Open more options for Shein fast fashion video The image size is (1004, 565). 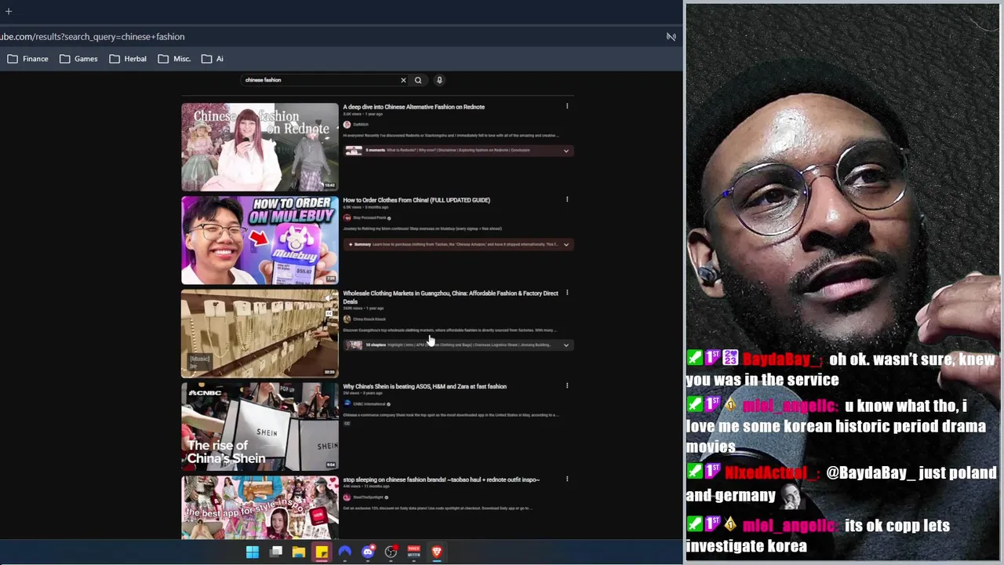point(567,385)
